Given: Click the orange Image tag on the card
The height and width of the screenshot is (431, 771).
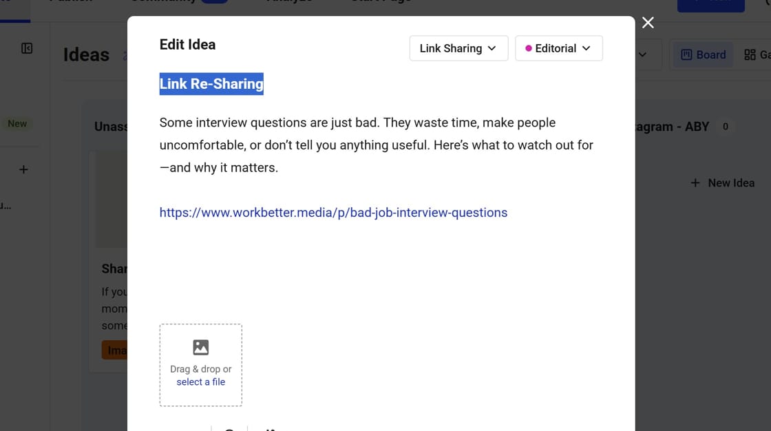Looking at the screenshot, I should click(x=117, y=350).
